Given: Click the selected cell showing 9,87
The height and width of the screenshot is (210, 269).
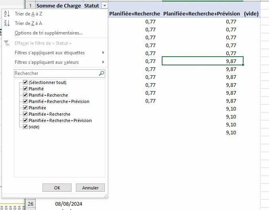Looking at the screenshot, I should (203, 61).
